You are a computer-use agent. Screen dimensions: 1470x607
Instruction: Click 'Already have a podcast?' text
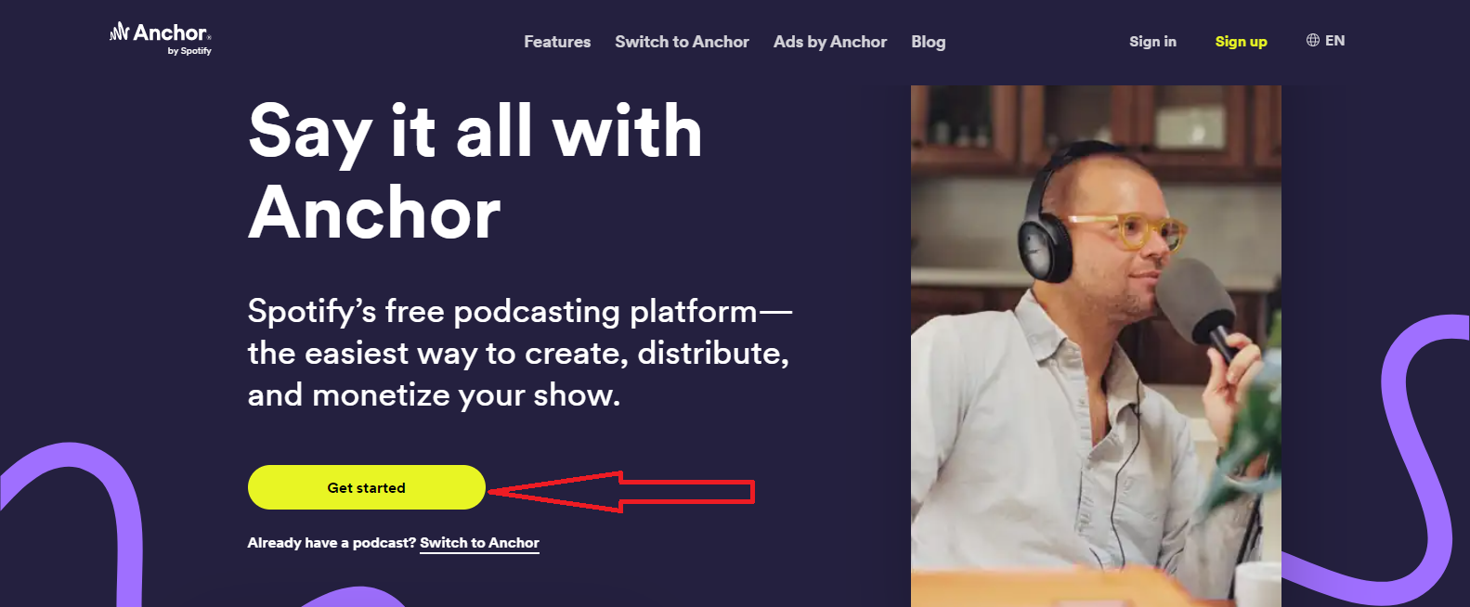(x=332, y=543)
